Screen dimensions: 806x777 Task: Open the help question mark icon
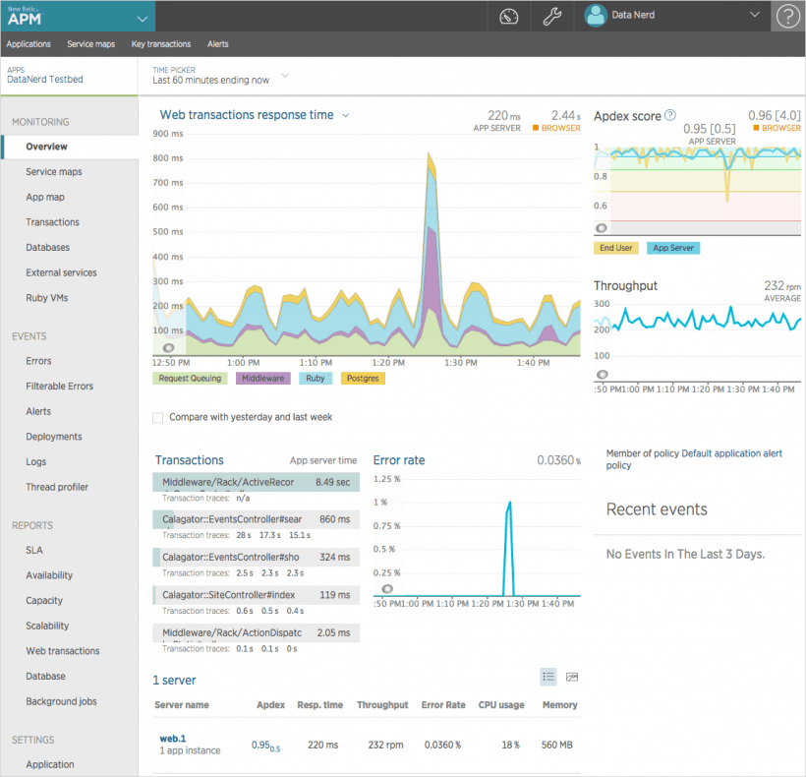pyautogui.click(x=788, y=16)
